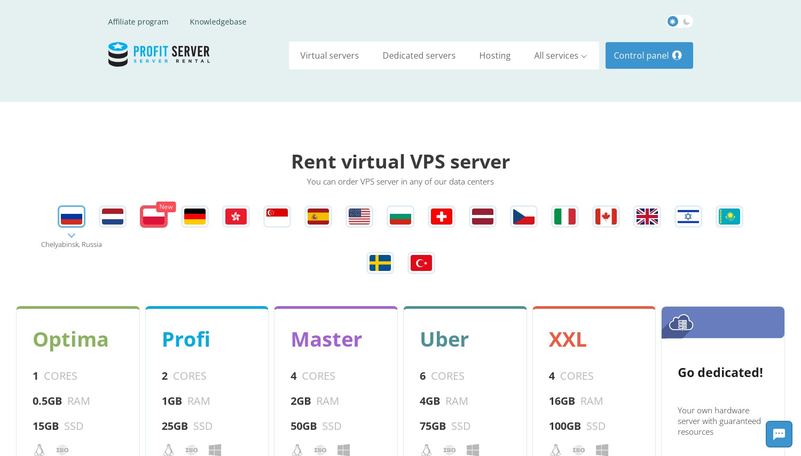The image size is (801, 456).
Task: Open the Affiliate program link
Action: [138, 22]
